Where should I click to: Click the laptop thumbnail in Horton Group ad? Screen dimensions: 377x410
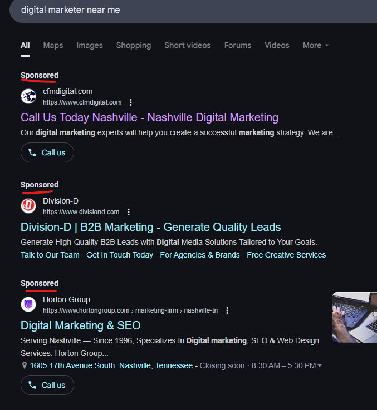(x=355, y=318)
